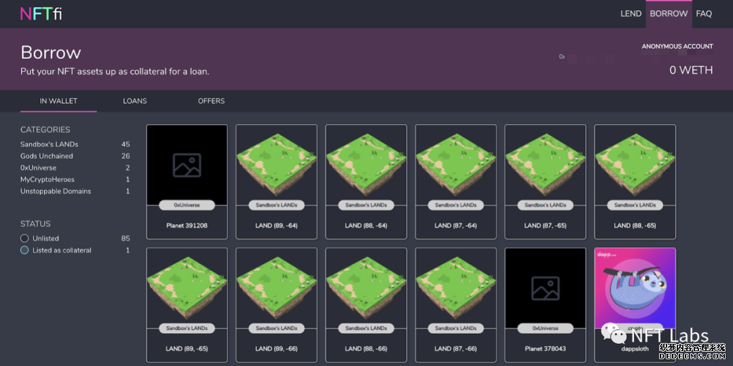Click the LAND (88, -64) title text
The height and width of the screenshot is (366, 733).
pos(366,225)
